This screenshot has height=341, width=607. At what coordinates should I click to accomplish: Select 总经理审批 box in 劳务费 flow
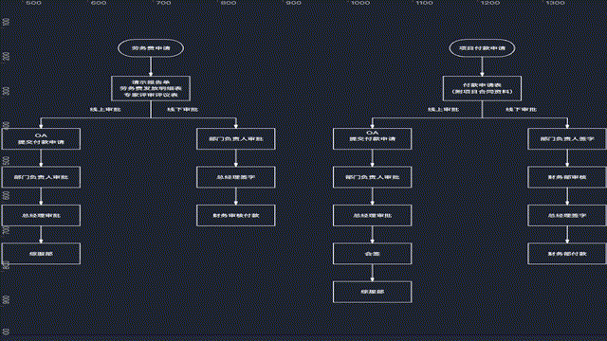[41, 215]
